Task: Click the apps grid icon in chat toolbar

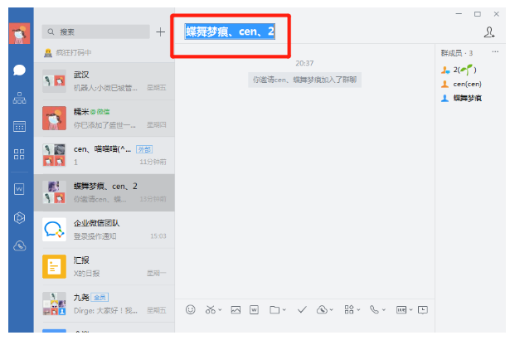Action: (x=349, y=309)
